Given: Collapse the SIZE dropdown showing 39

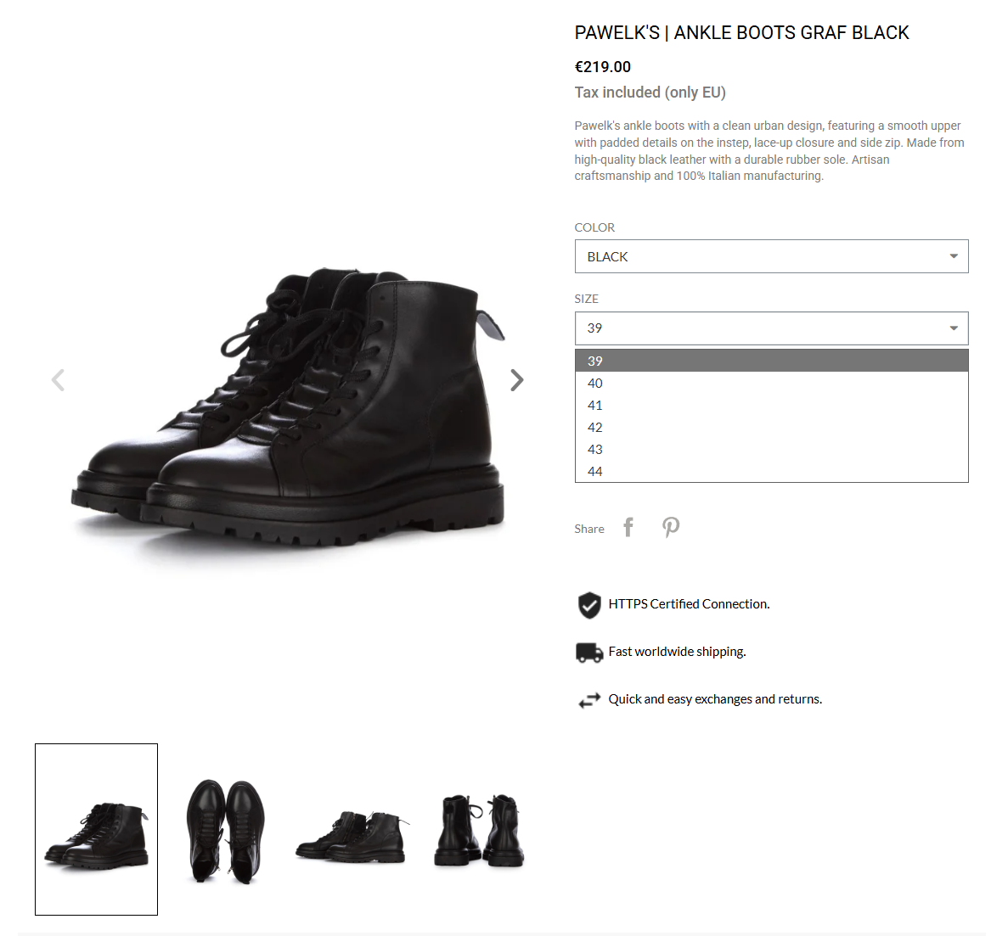Looking at the screenshot, I should coord(771,328).
